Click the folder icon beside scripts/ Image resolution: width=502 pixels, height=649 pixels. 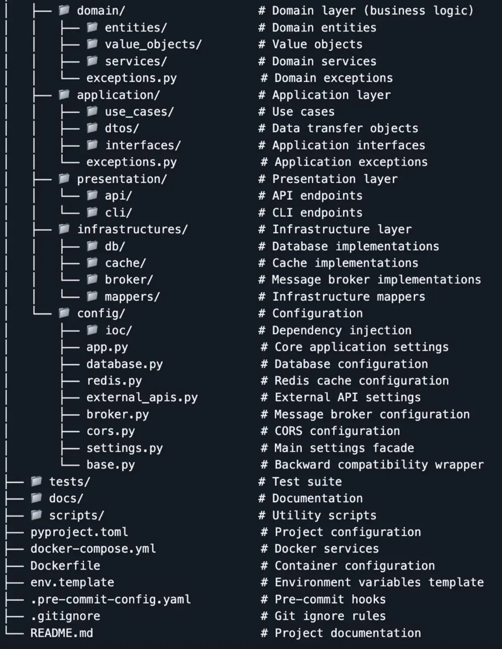[36, 515]
